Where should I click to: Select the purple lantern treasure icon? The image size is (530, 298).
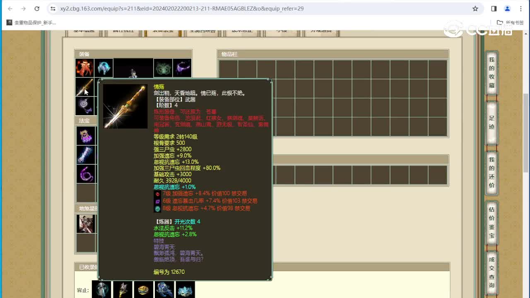click(86, 136)
